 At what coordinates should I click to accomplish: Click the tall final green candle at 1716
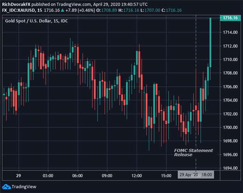pyautogui.click(x=210, y=42)
